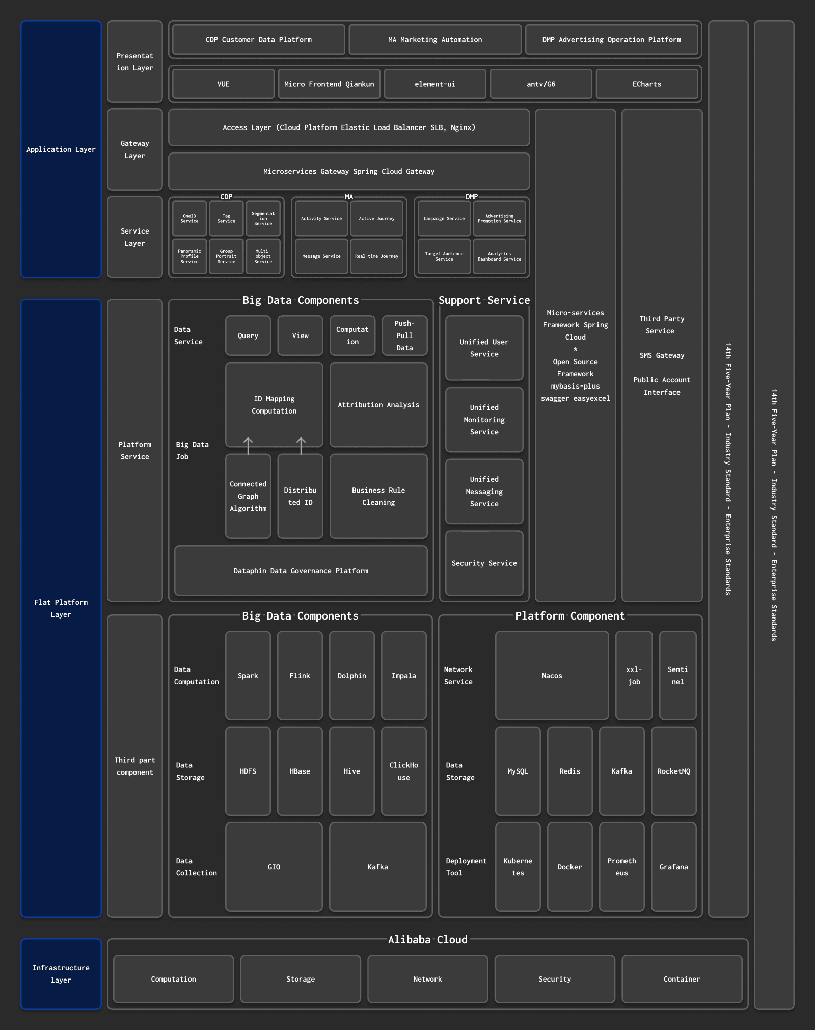
Task: Select the ClickHouse storage box
Action: click(x=403, y=771)
